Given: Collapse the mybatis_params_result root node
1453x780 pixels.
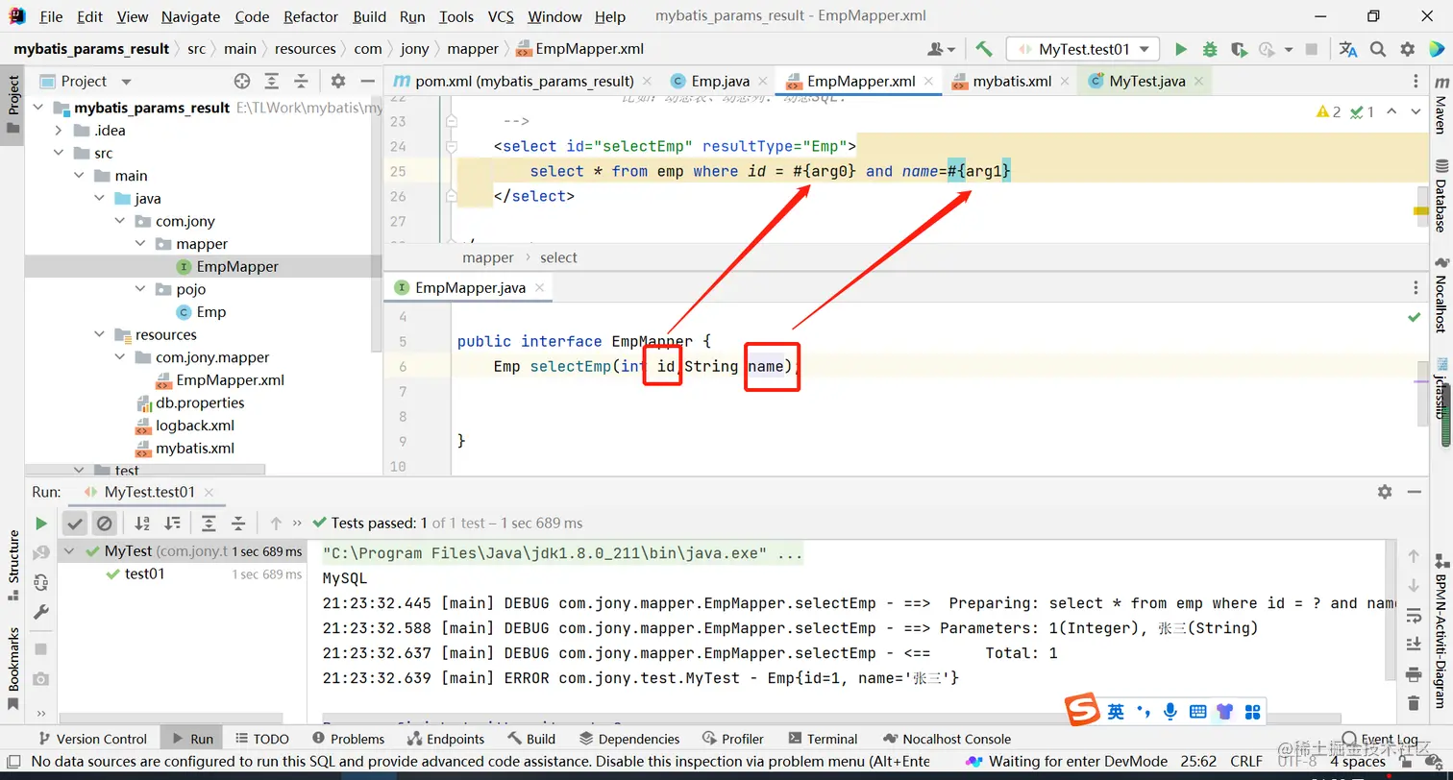Looking at the screenshot, I should click(37, 108).
